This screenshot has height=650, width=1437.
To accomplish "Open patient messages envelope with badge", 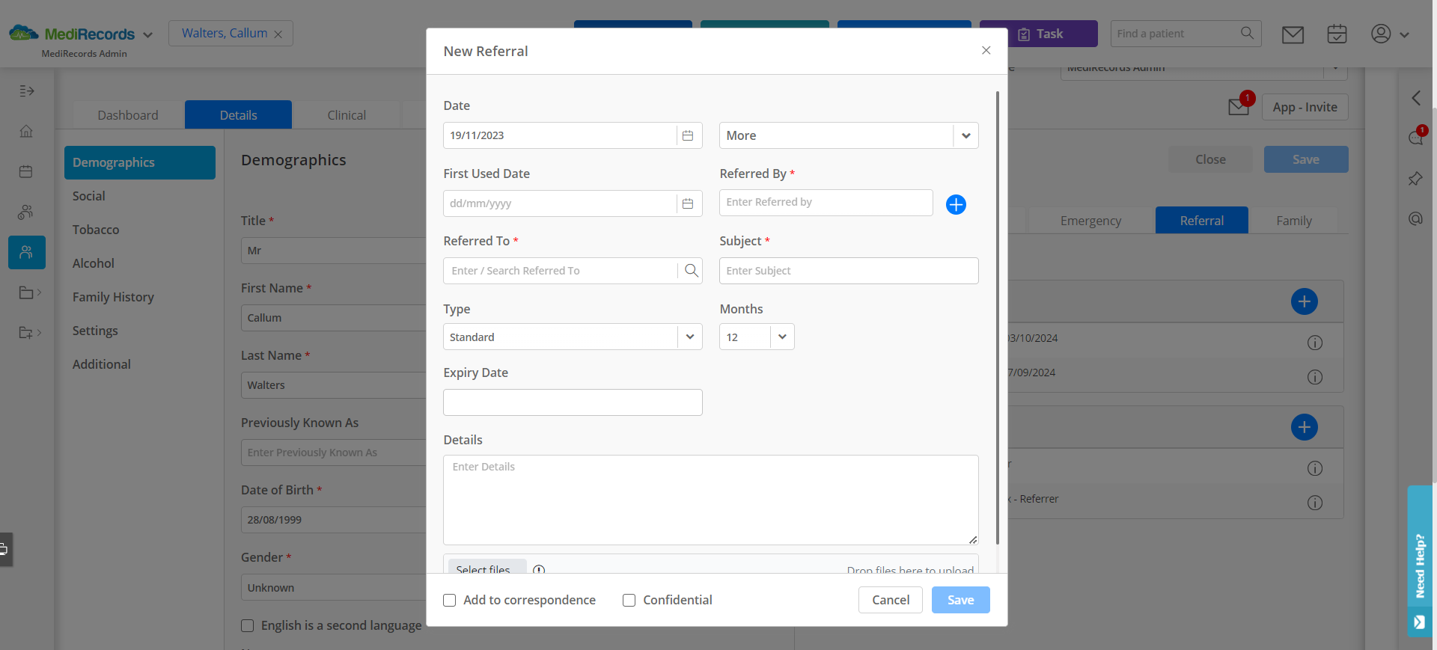I will pos(1239,106).
